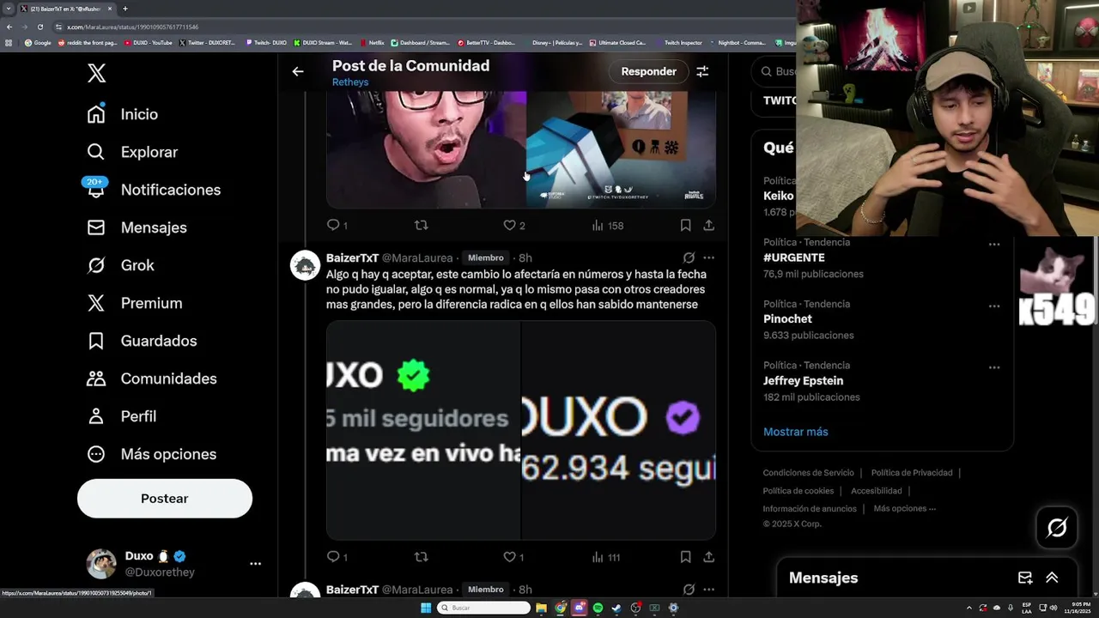Open Notificaciones in the sidebar
The width and height of the screenshot is (1099, 618).
153,190
